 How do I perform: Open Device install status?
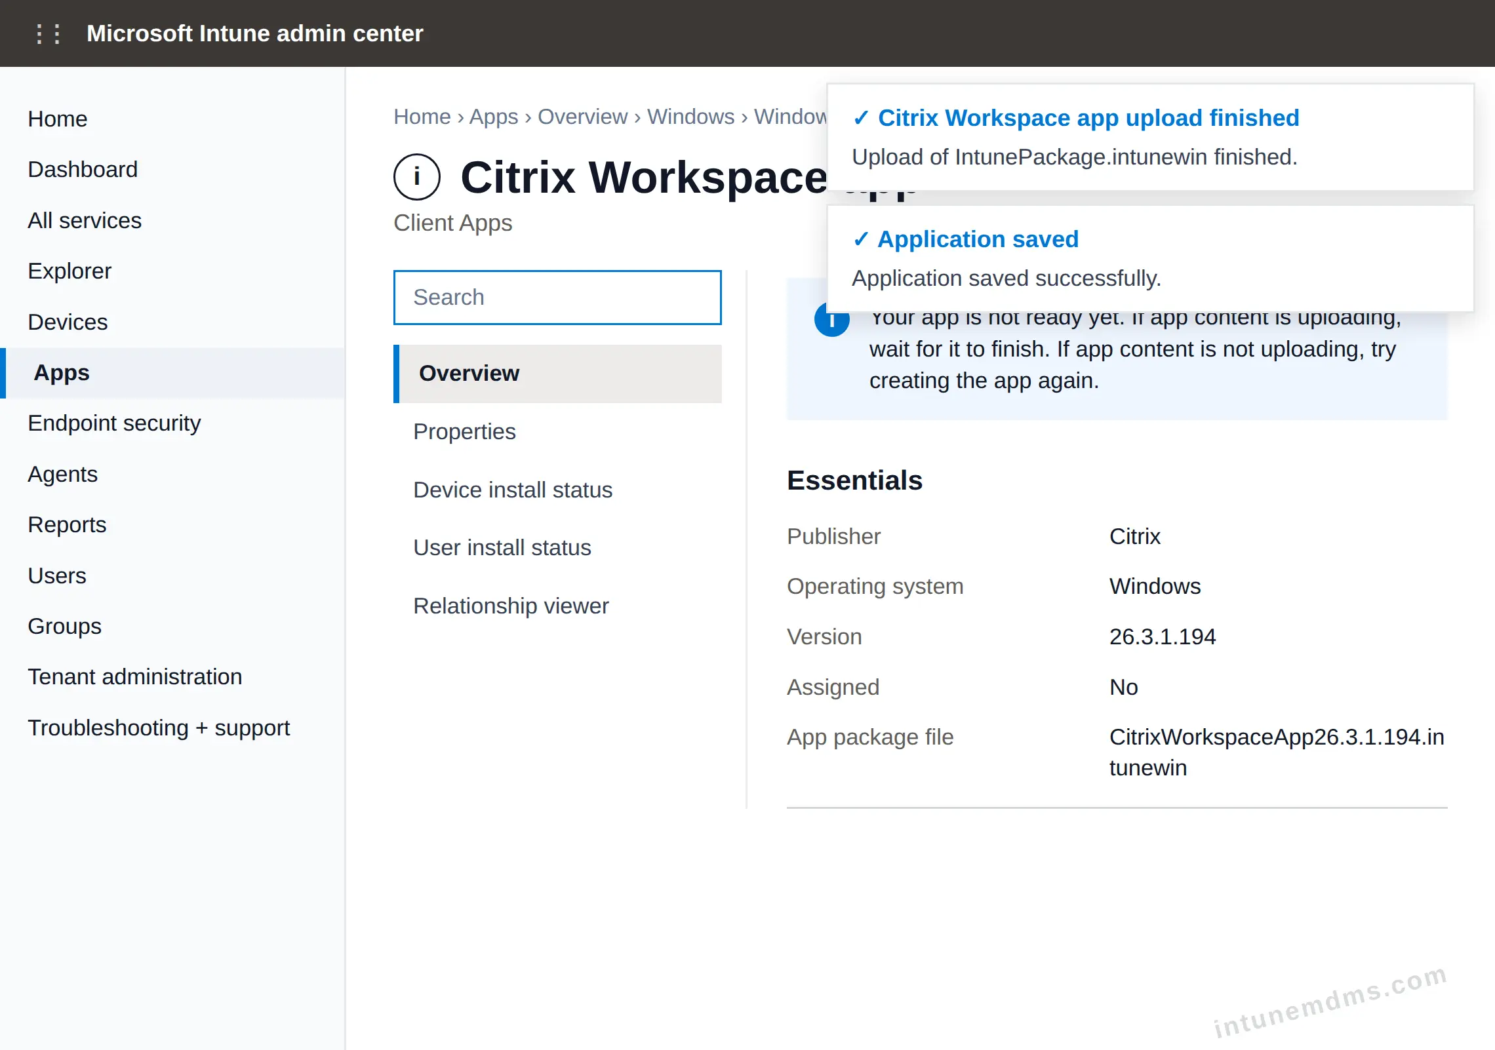tap(557, 490)
